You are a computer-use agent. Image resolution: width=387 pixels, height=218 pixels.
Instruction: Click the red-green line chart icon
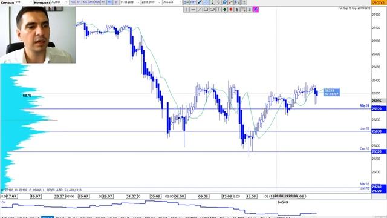231,2
